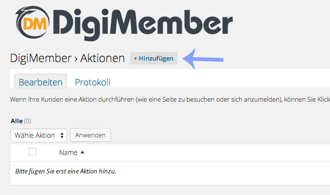Click the orange DM circular logo icon

point(32,22)
